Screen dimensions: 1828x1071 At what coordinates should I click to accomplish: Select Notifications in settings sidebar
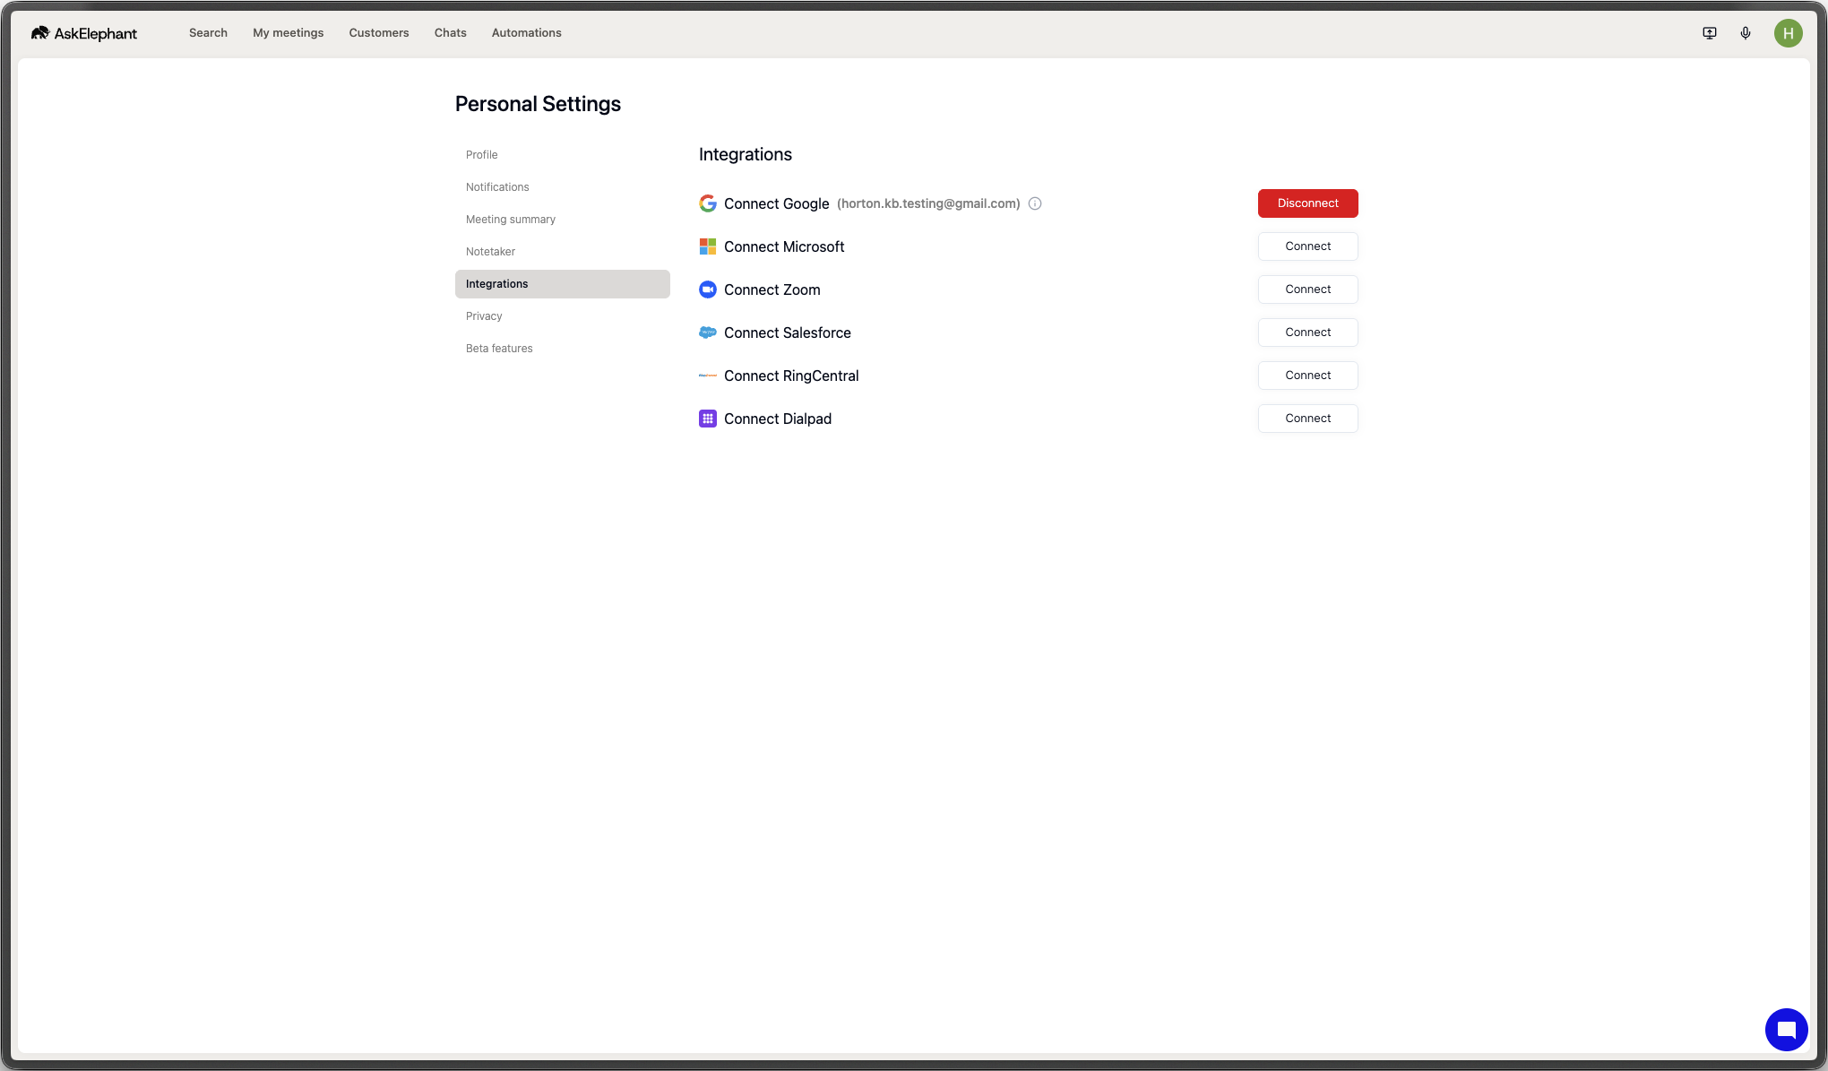[x=563, y=187]
